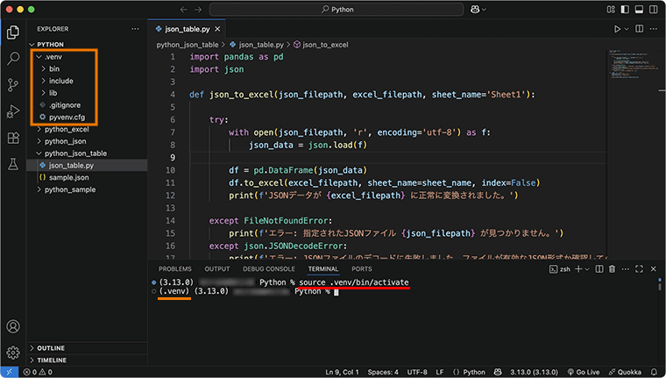Open the Search view in activity bar

(x=13, y=58)
